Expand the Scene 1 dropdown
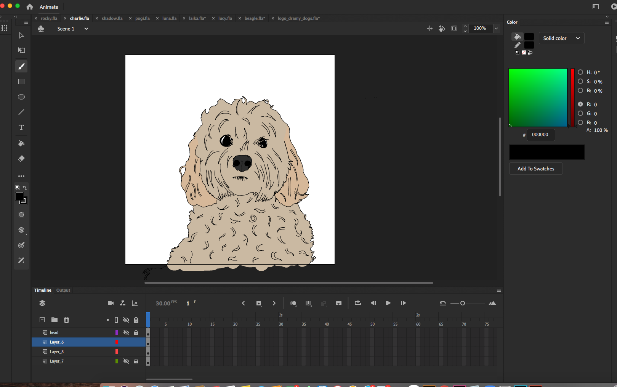The height and width of the screenshot is (387, 617). 87,29
